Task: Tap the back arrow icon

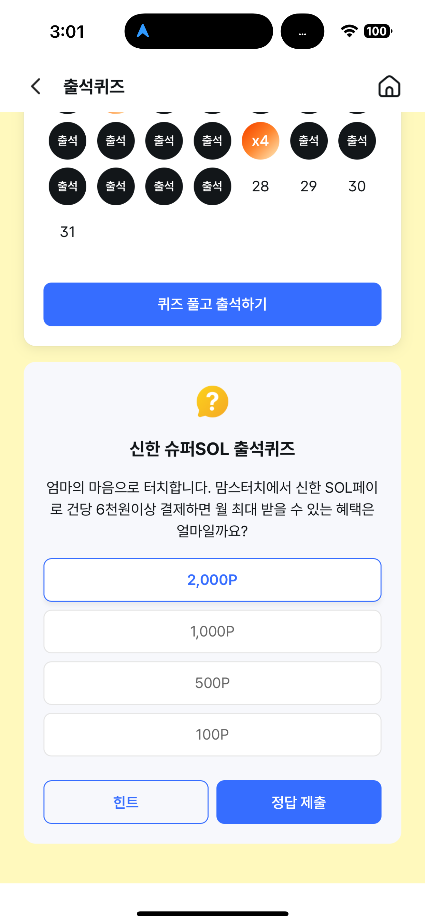Action: 36,86
